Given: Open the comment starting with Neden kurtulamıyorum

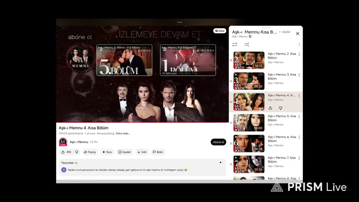Looking at the screenshot, I should 128,170.
